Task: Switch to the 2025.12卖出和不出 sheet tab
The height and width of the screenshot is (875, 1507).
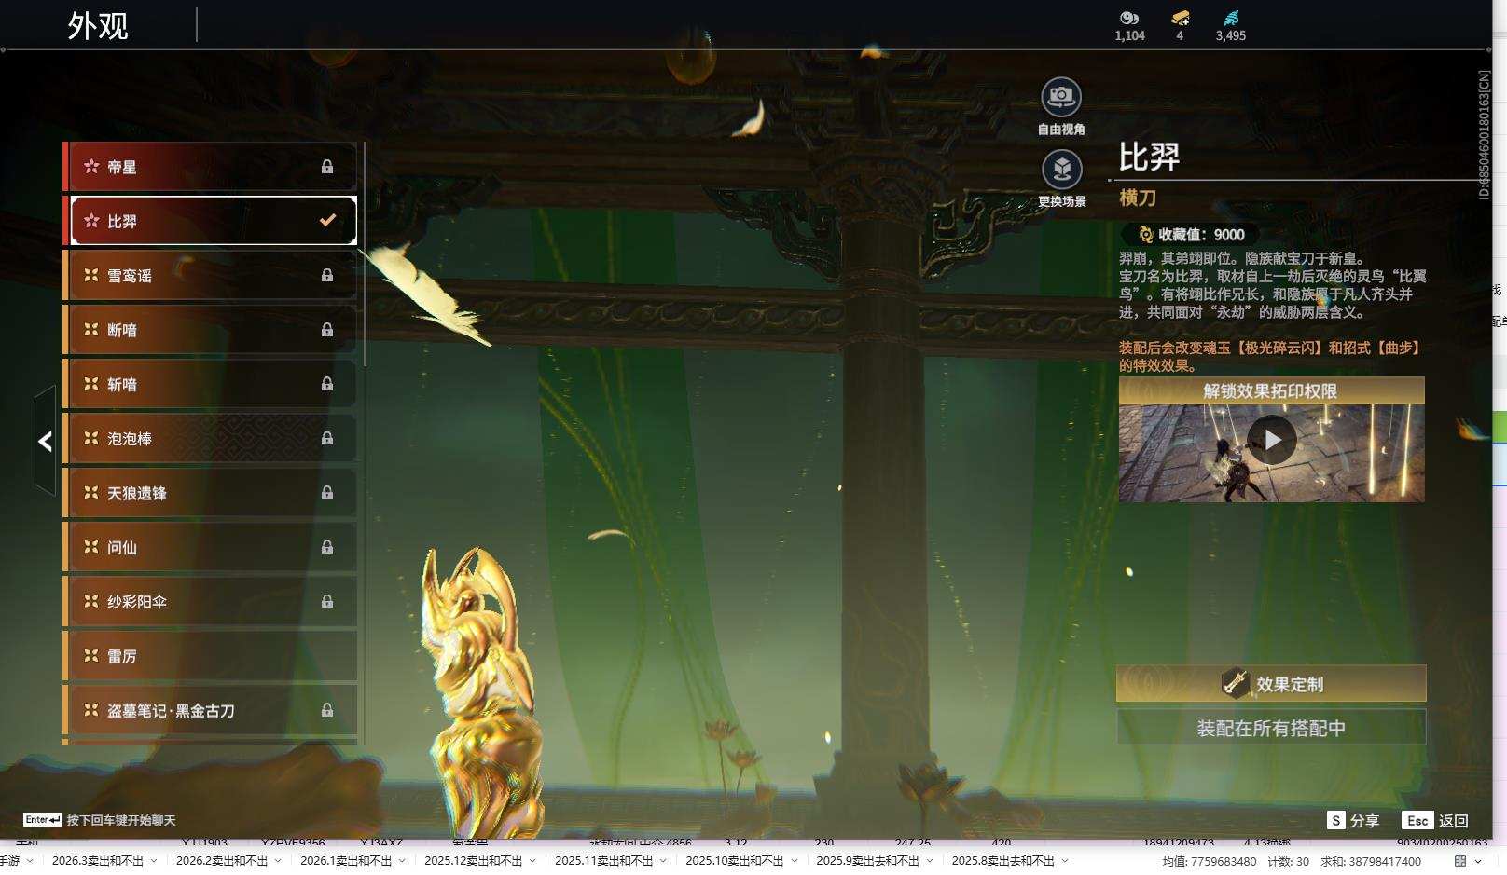Action: coord(474,861)
